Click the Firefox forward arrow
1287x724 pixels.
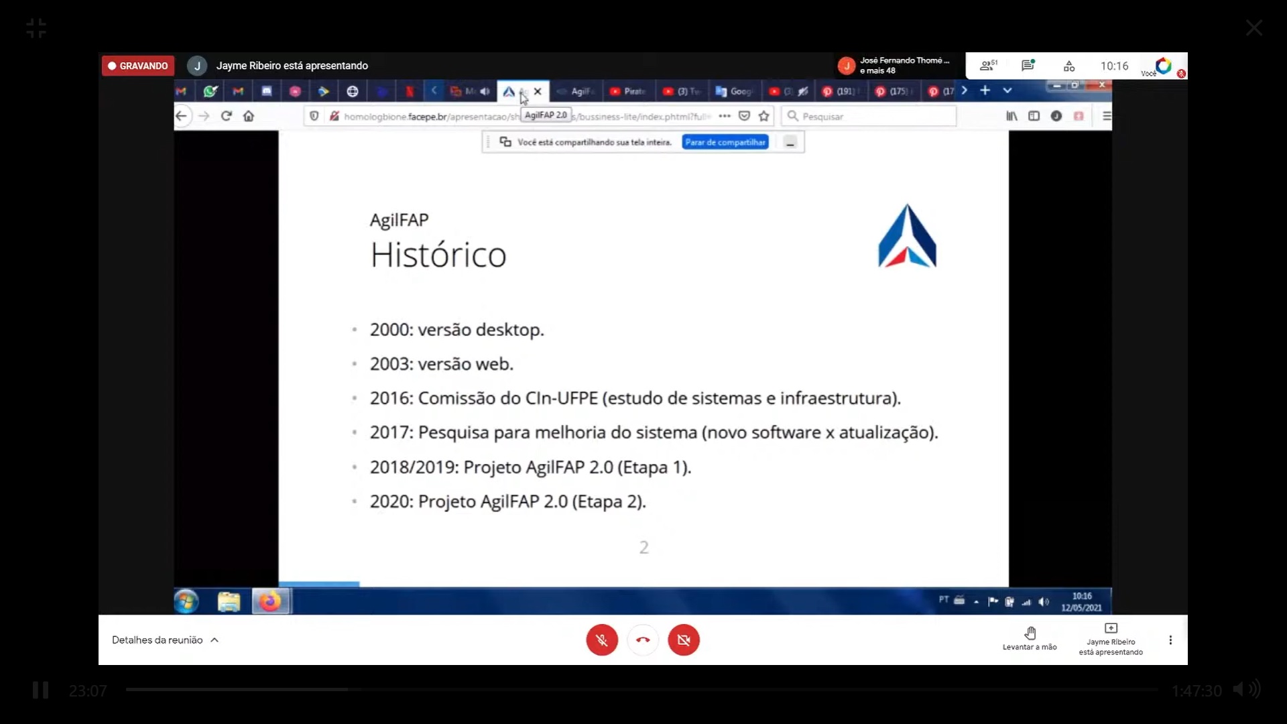(x=204, y=116)
